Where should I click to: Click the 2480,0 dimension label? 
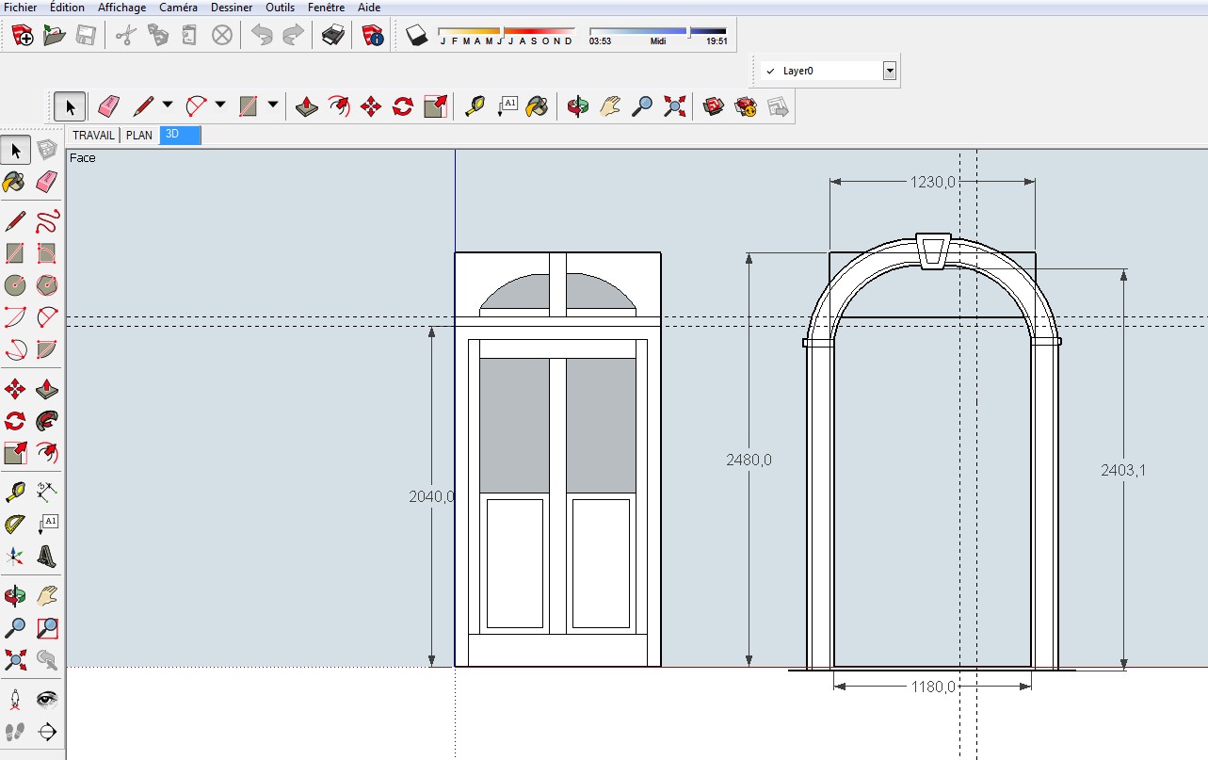749,460
